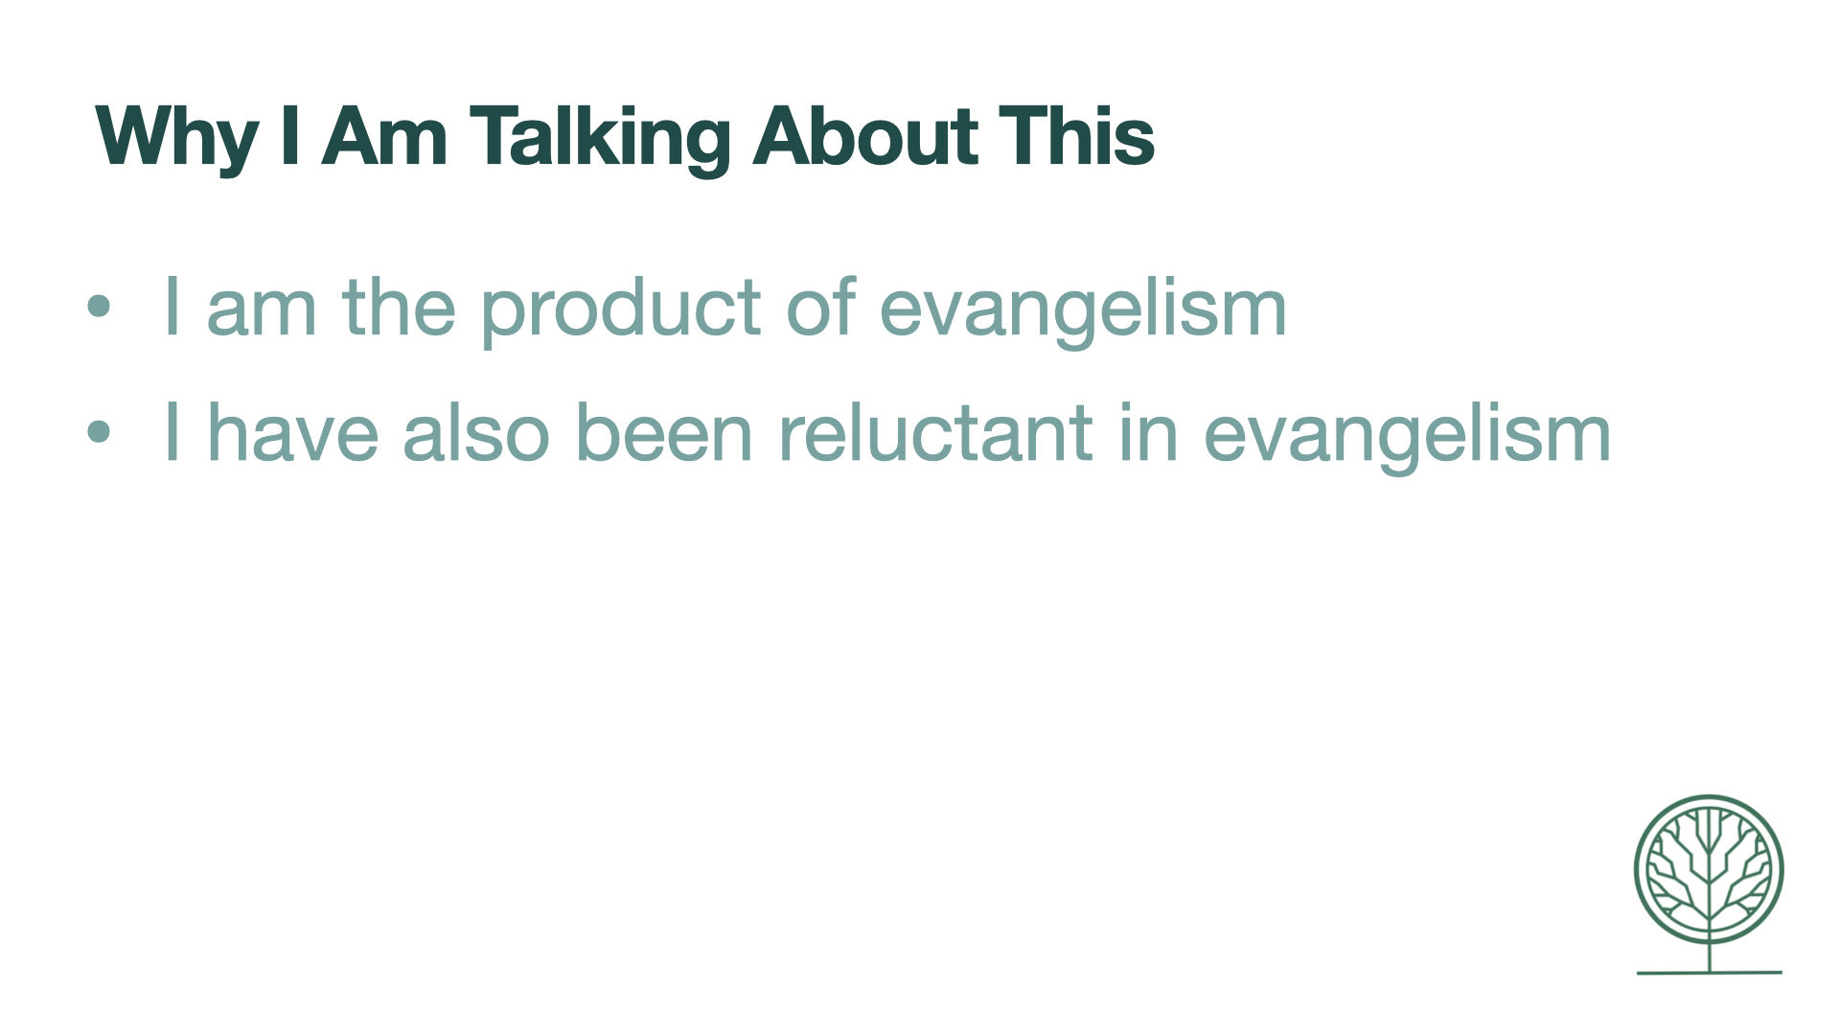Click the word 'also' in the second bullet
1840x1035 pixels.
pos(476,431)
